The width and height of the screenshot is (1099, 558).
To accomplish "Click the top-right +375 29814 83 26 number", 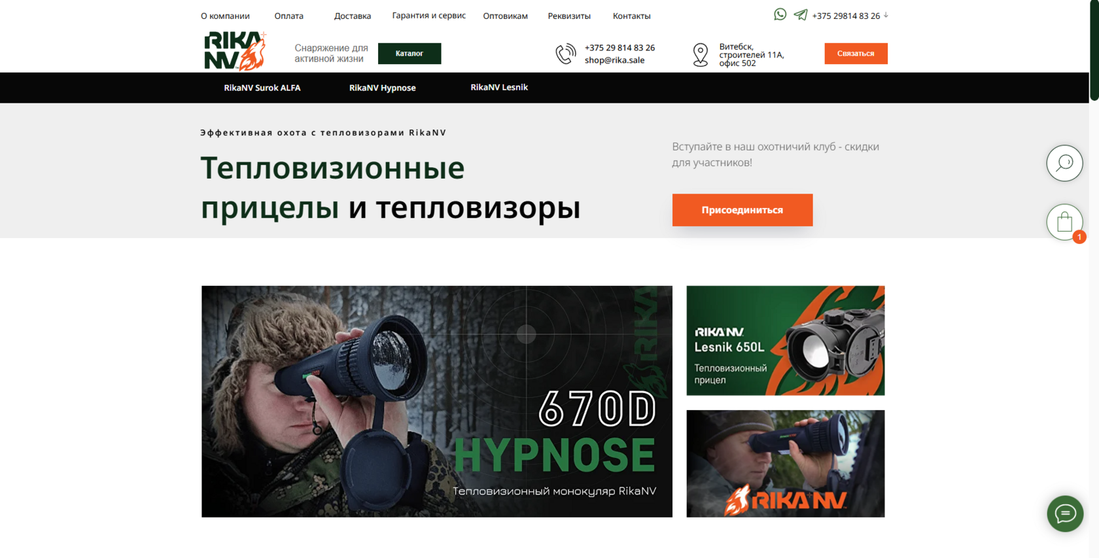I will [846, 16].
